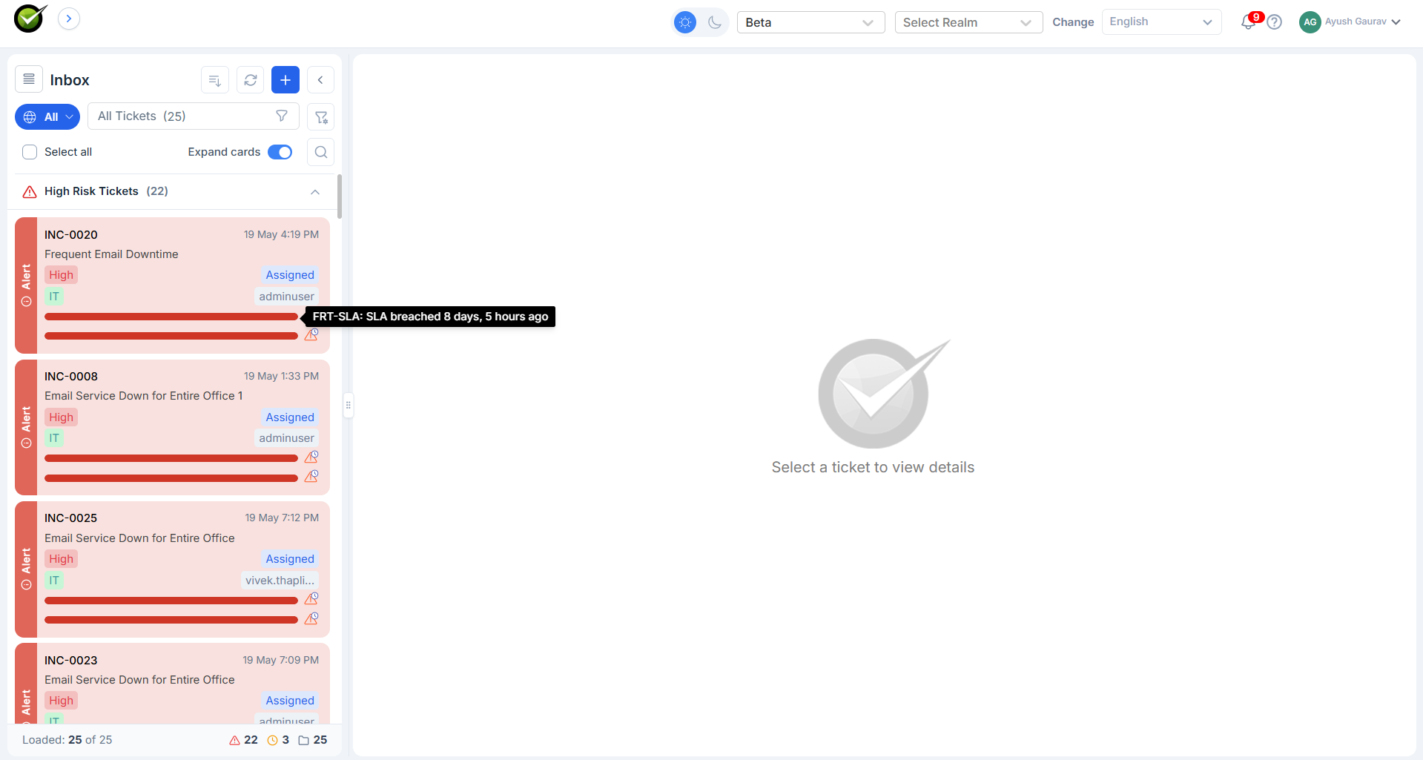Click the AG avatar circle
This screenshot has width=1423, height=760.
1310,22
